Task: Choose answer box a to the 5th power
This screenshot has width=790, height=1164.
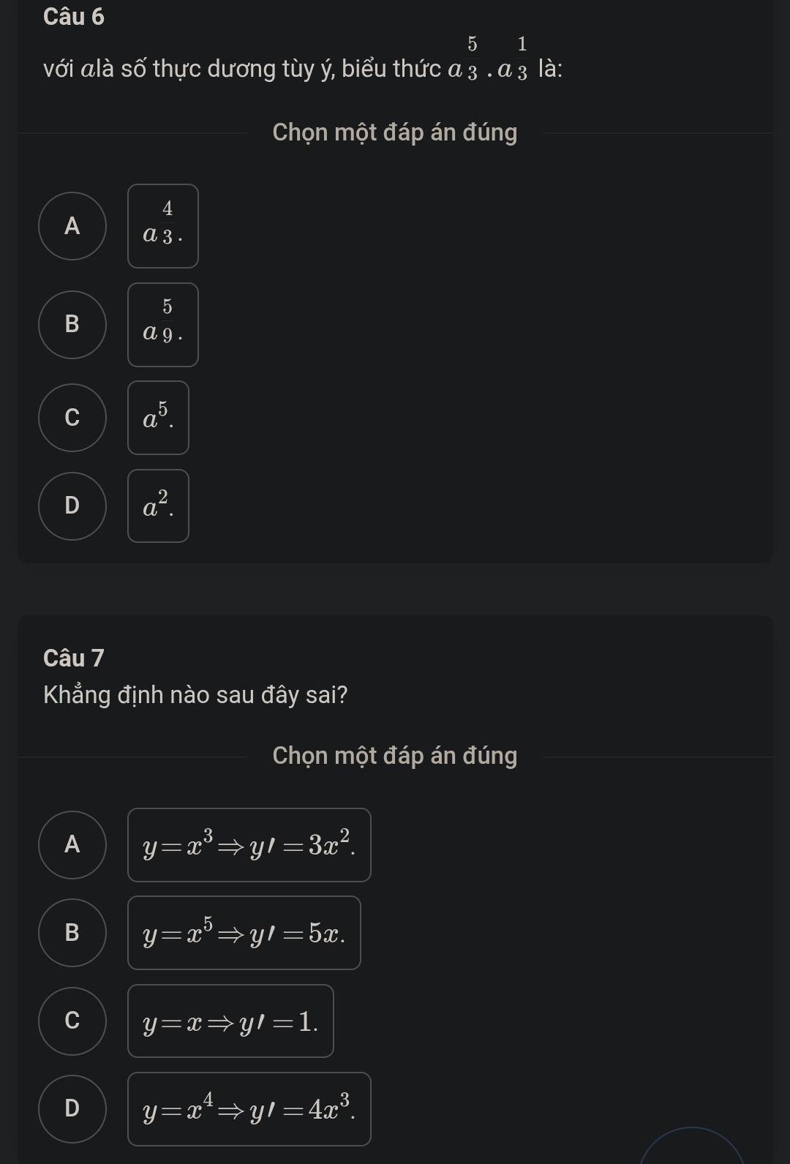Action: (x=159, y=418)
